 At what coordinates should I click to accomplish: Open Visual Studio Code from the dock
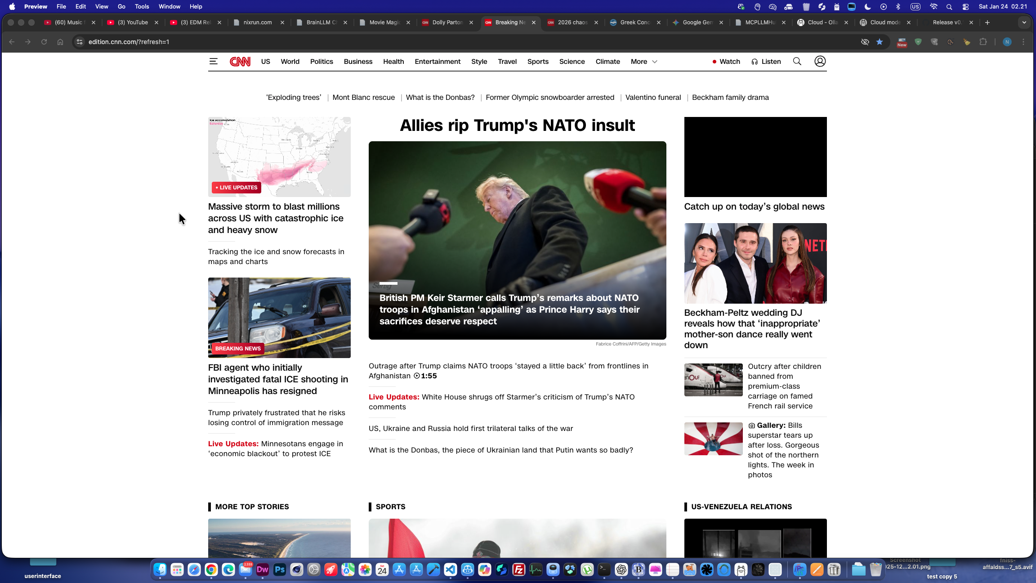(450, 570)
